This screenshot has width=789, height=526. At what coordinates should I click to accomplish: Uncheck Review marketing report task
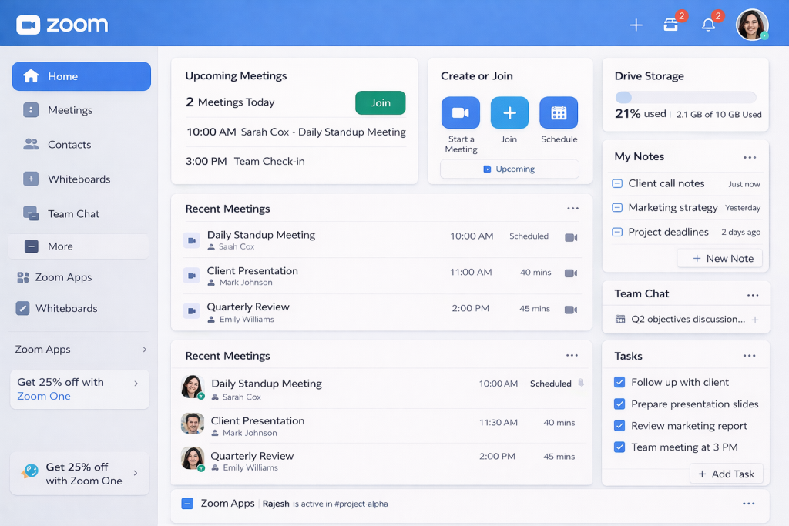pyautogui.click(x=619, y=426)
